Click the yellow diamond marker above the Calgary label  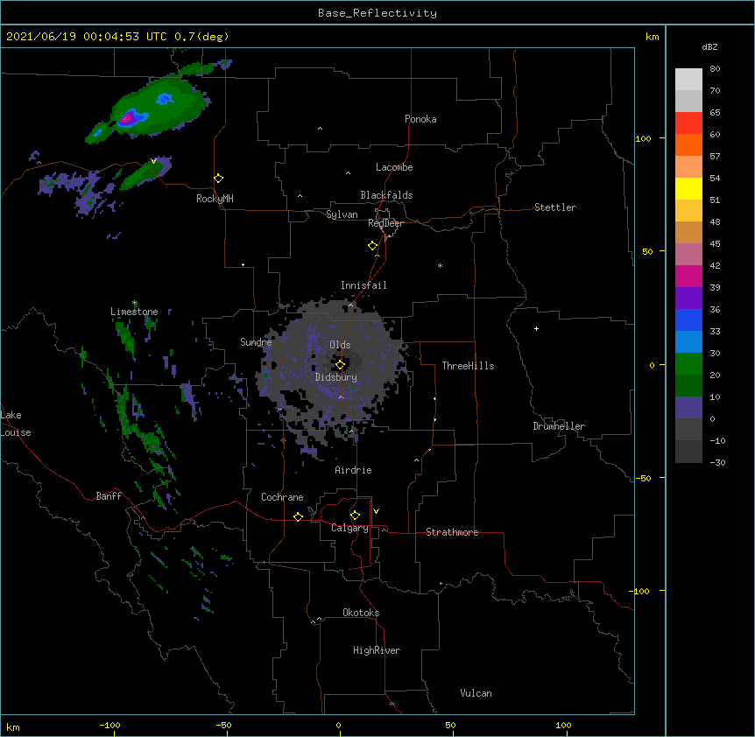pos(355,516)
